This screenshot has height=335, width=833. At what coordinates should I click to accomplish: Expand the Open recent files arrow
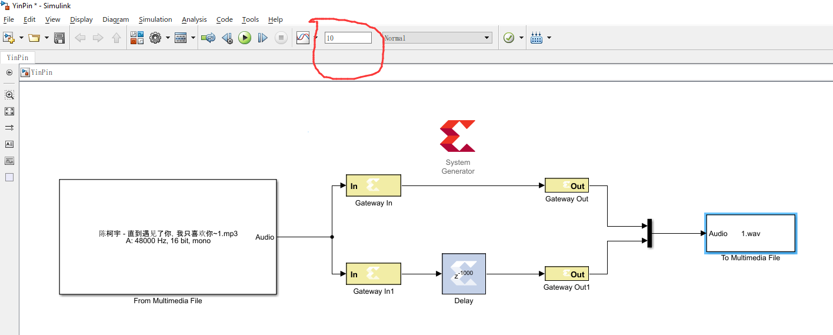[46, 38]
